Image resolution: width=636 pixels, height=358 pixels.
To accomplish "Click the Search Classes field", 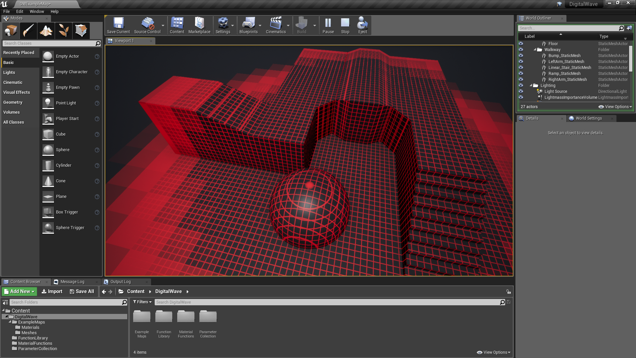I will point(49,43).
